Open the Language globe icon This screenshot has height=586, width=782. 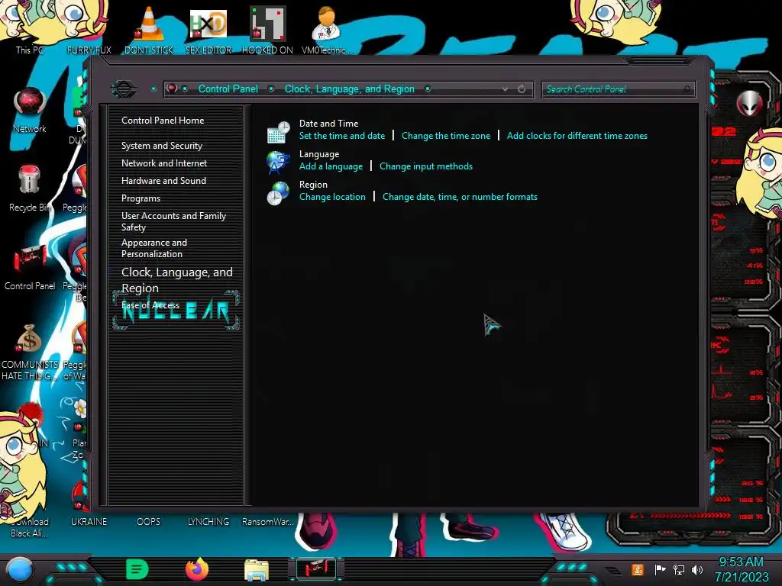[278, 163]
